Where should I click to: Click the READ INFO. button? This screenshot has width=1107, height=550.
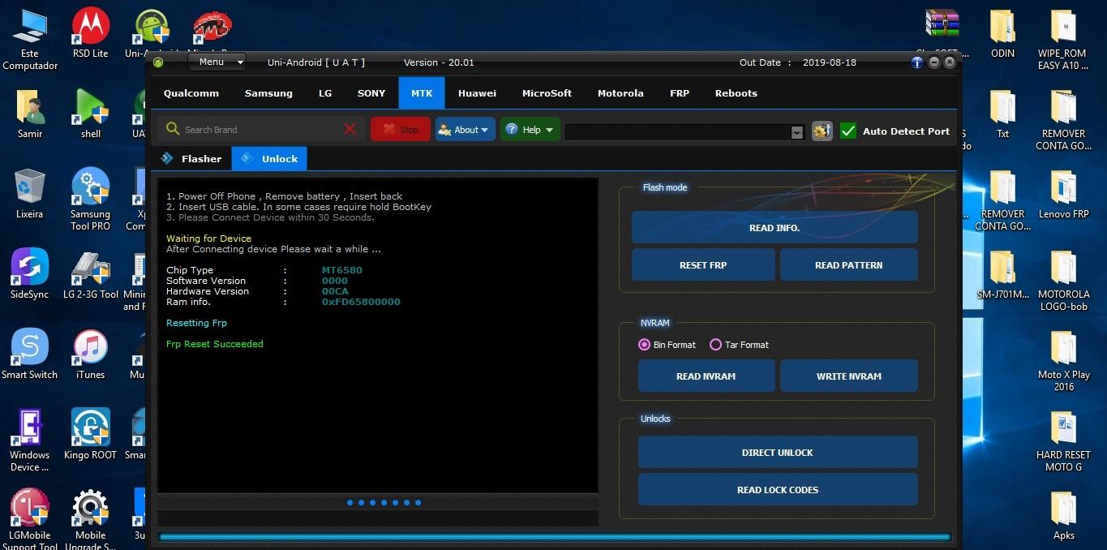coord(774,228)
